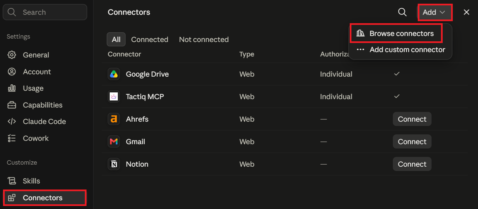Click the search magnifier icon in Connectors header
Image resolution: width=478 pixels, height=209 pixels.
402,12
